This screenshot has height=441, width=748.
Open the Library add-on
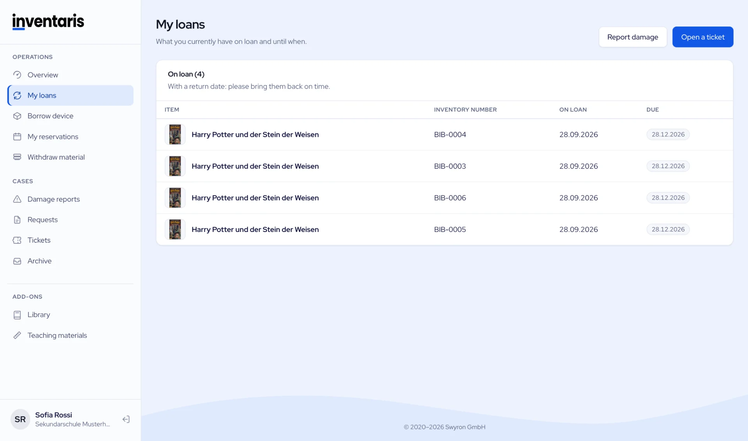(x=71, y=315)
